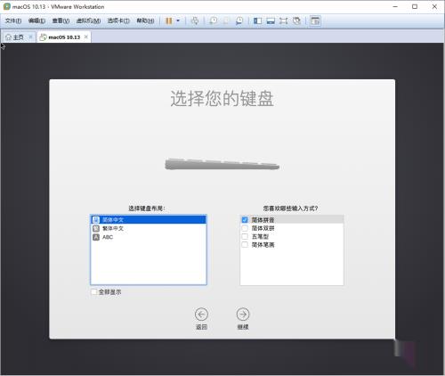Enable the 简体双拼 input method checkbox
The image size is (445, 376).
pos(245,228)
